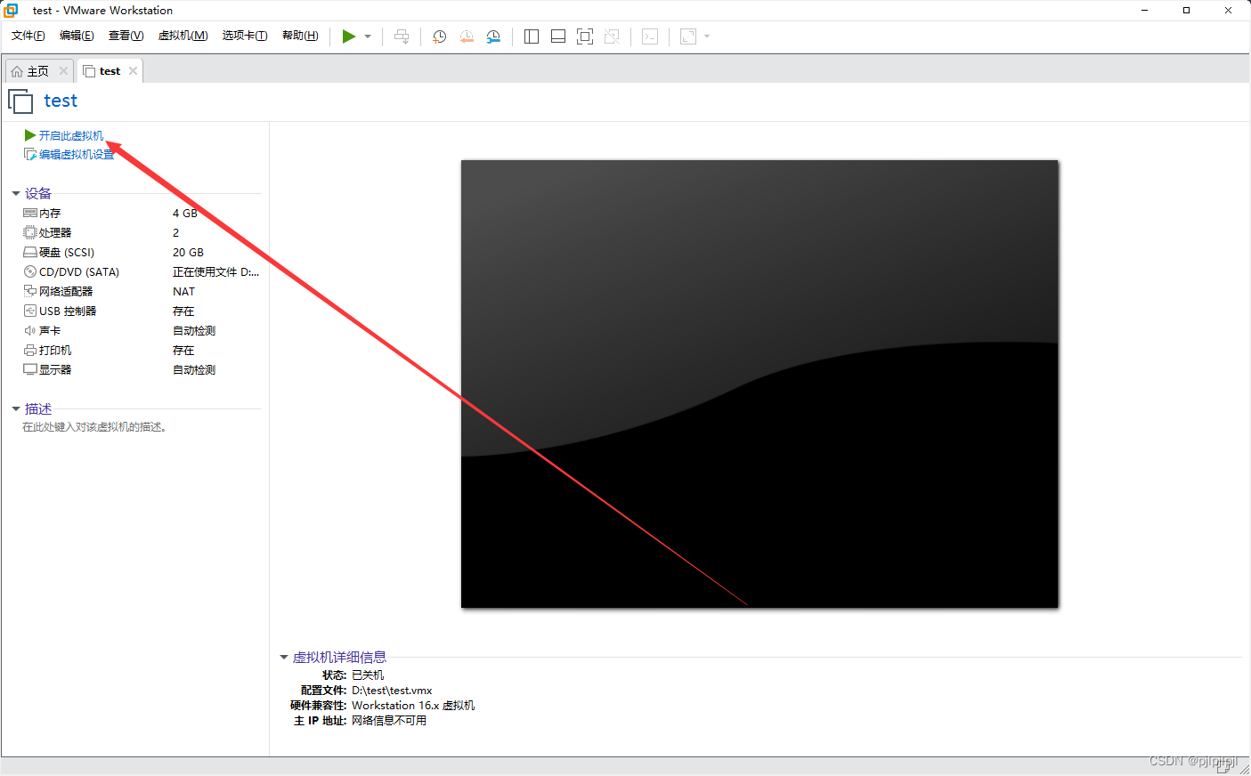Viewport: 1251px width, 776px height.
Task: Click the description text field 在此处键入
Action: coord(94,427)
